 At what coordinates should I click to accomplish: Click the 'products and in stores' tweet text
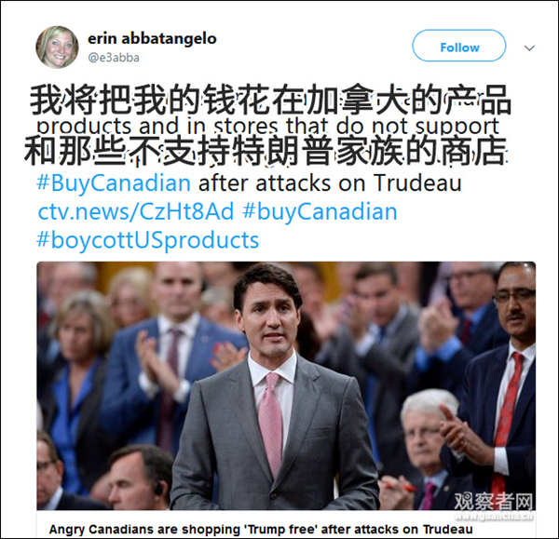pos(267,126)
